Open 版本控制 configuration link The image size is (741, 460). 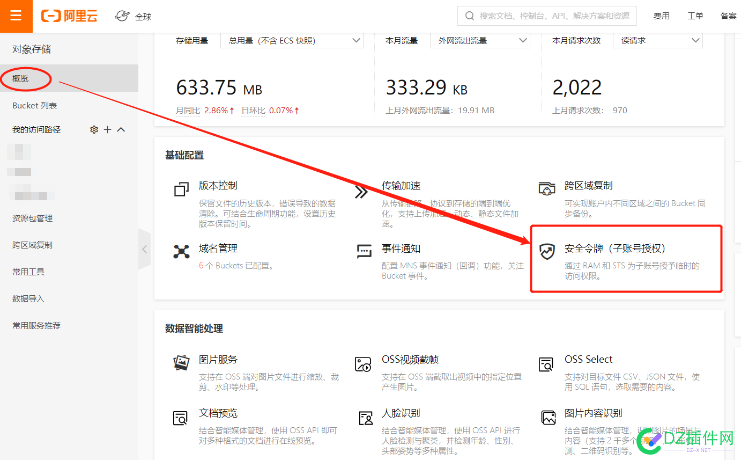click(218, 186)
